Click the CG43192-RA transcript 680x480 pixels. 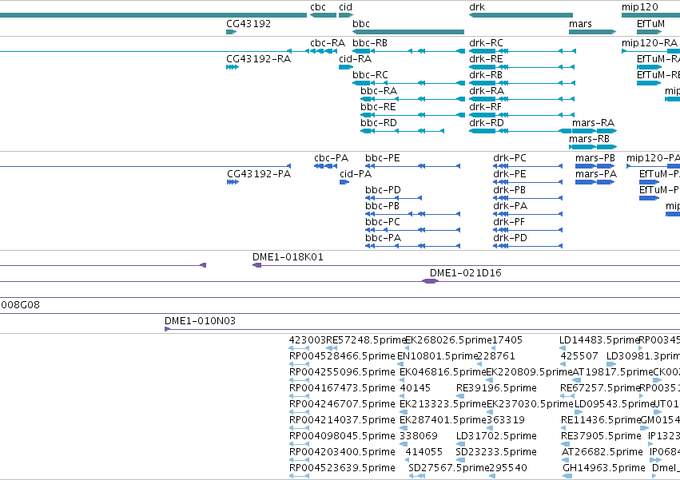coord(233,67)
